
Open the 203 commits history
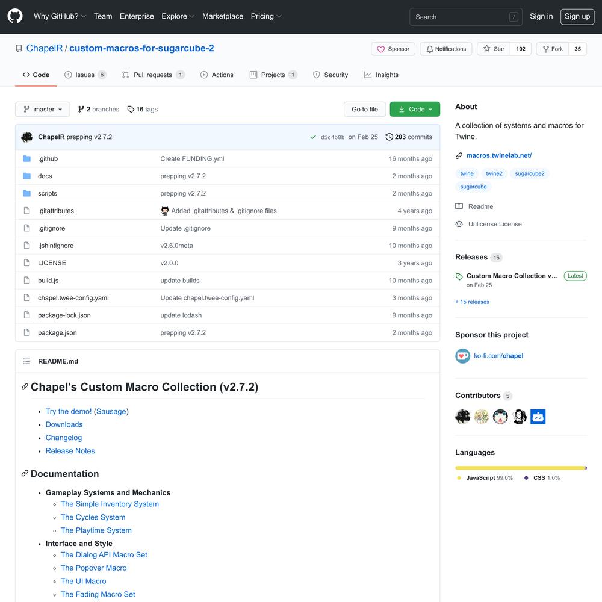click(x=409, y=137)
